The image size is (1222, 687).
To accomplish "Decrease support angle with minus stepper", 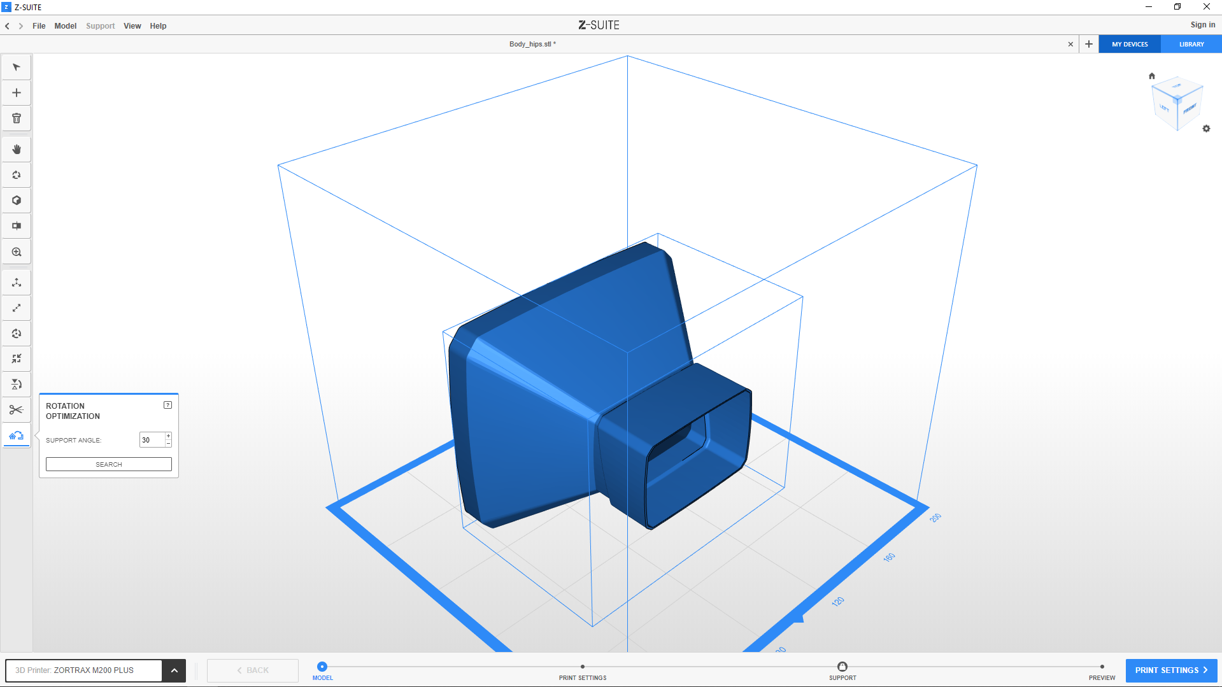I will point(168,443).
